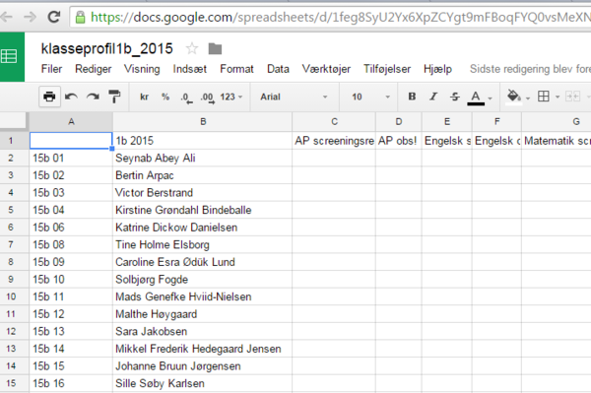
Task: Click the browser forward arrow
Action: coord(30,17)
